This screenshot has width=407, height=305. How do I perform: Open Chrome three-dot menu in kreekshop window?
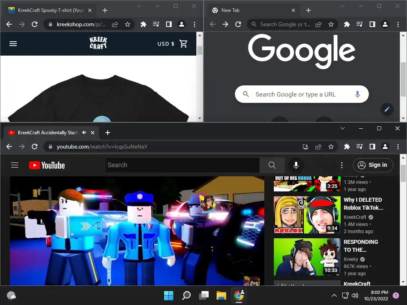click(x=194, y=24)
